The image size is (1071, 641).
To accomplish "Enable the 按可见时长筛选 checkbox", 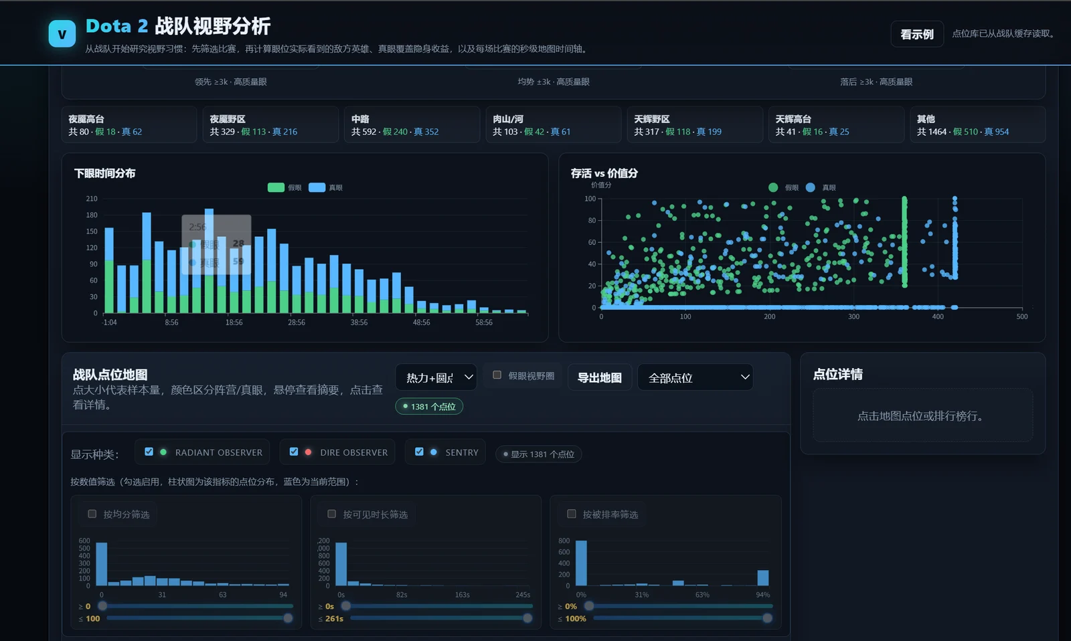I will click(331, 514).
